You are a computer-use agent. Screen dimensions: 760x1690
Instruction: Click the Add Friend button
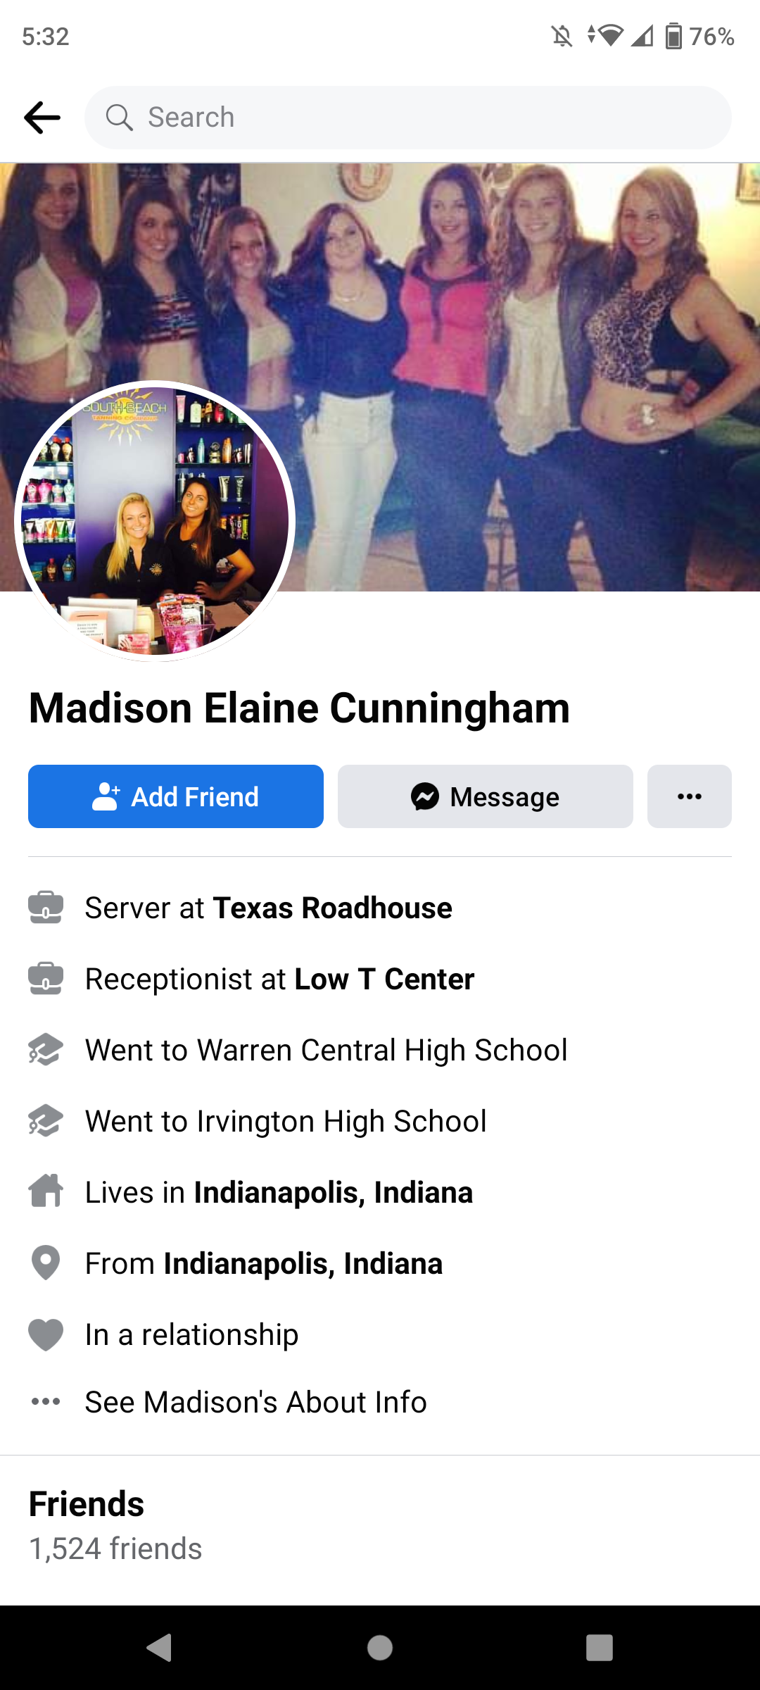pos(176,796)
